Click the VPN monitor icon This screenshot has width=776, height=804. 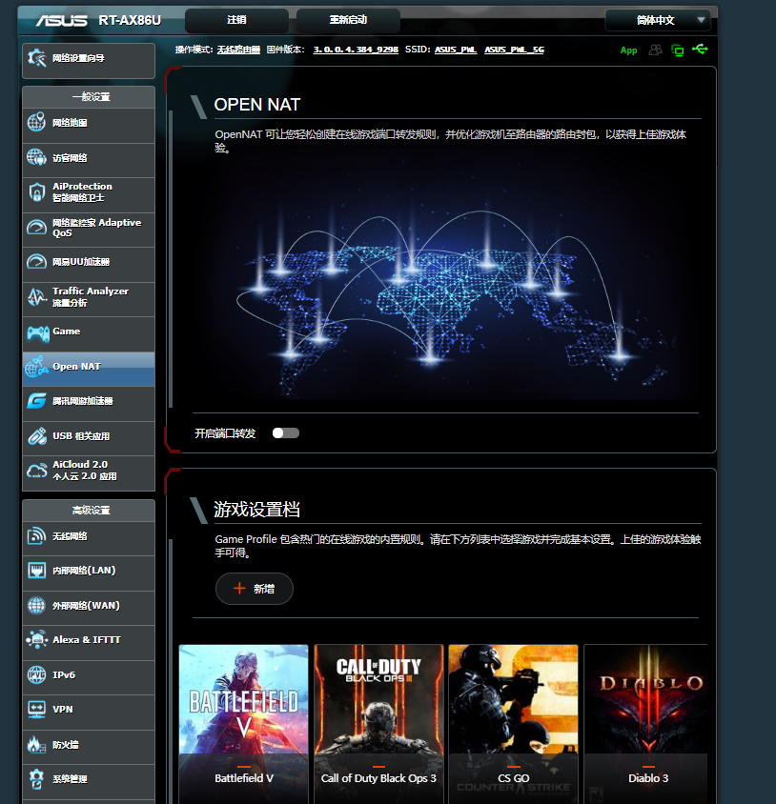tap(36, 709)
